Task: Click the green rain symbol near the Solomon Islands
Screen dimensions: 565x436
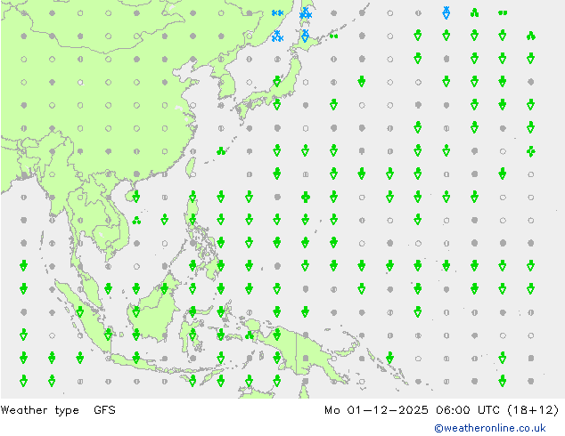Action: [x=389, y=358]
